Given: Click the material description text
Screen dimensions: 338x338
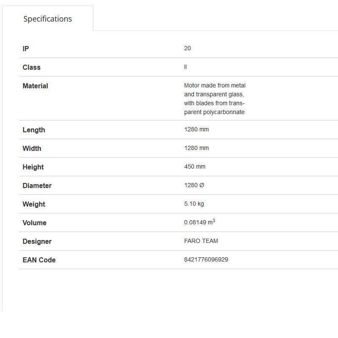Looking at the screenshot, I should [215, 99].
